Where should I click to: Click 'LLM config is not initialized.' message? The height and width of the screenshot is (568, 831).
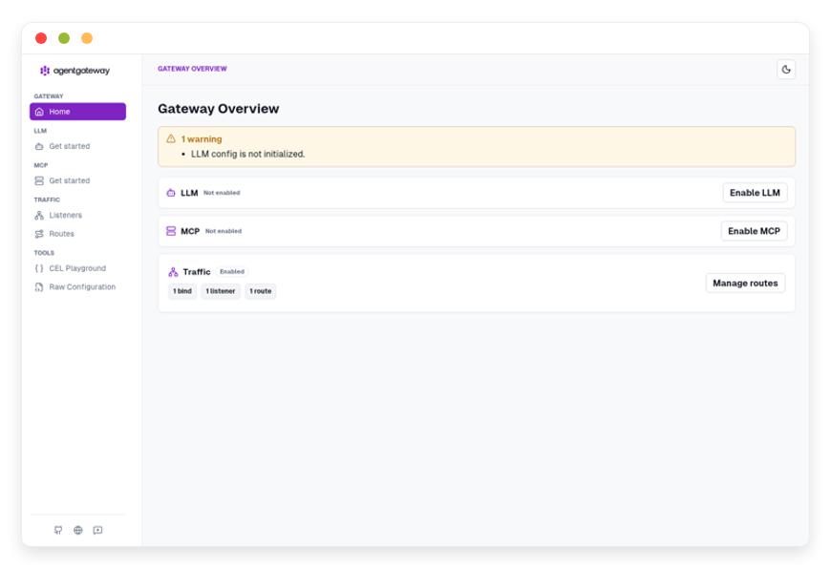pos(247,154)
